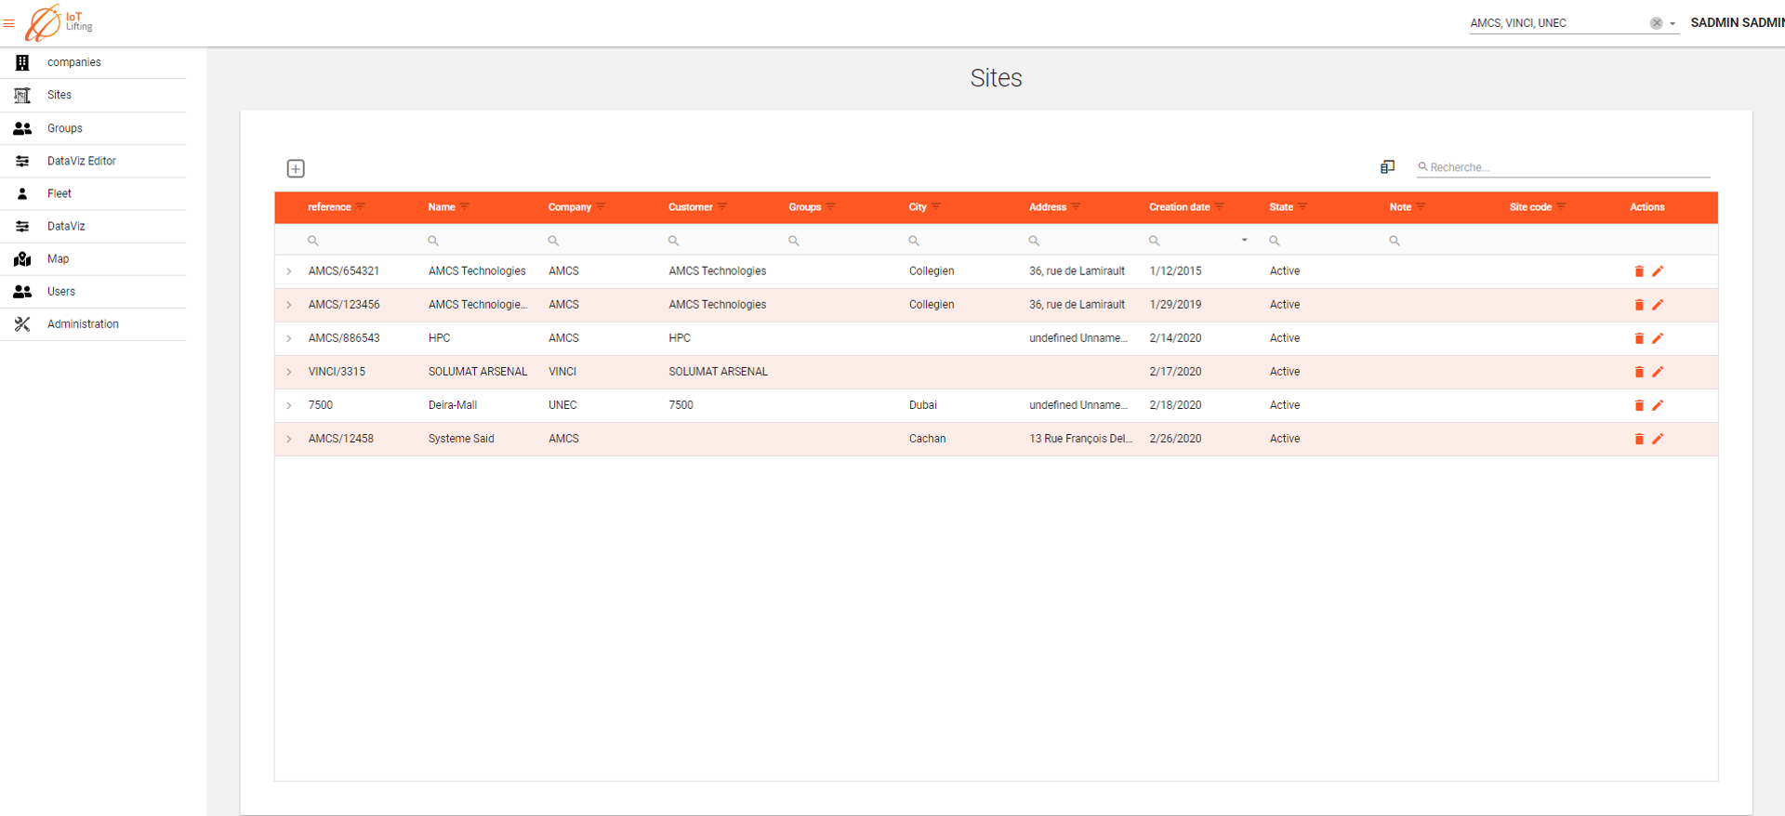Delete the Deira-Mall site

[1639, 405]
